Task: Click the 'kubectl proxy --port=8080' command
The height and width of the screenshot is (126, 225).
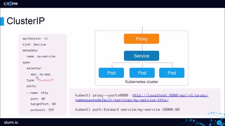Action: pos(102,95)
